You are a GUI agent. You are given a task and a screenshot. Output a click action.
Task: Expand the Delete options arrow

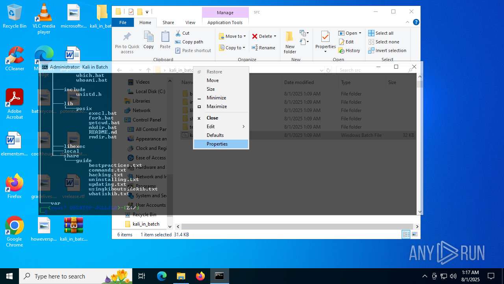pyautogui.click(x=275, y=36)
